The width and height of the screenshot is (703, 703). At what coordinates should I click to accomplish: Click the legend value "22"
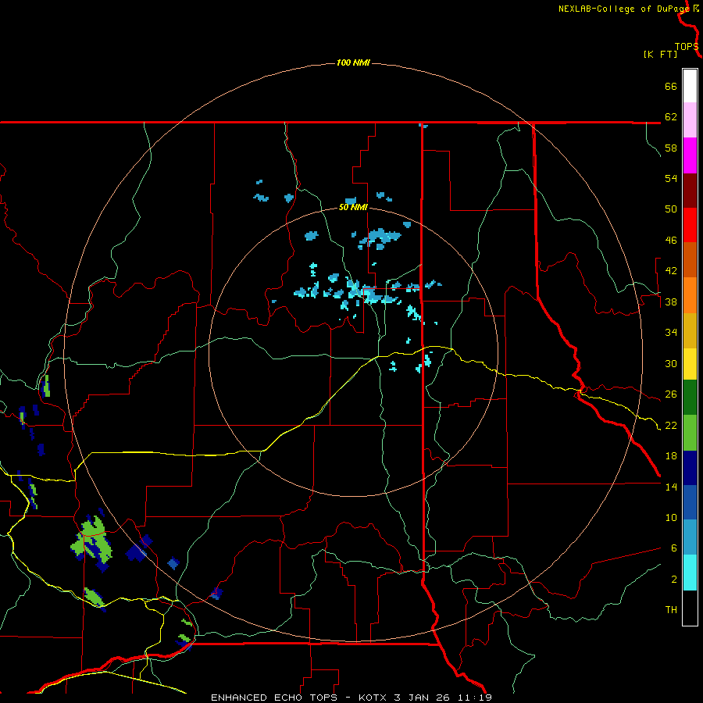point(671,426)
